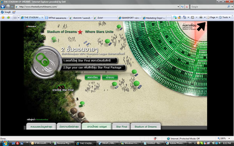Click Show Desktop quick launch icon

(x=13, y=143)
